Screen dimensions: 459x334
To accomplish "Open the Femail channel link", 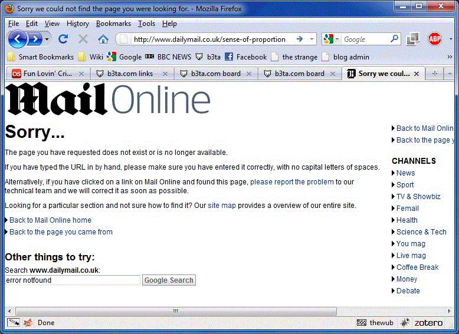I will (x=408, y=209).
